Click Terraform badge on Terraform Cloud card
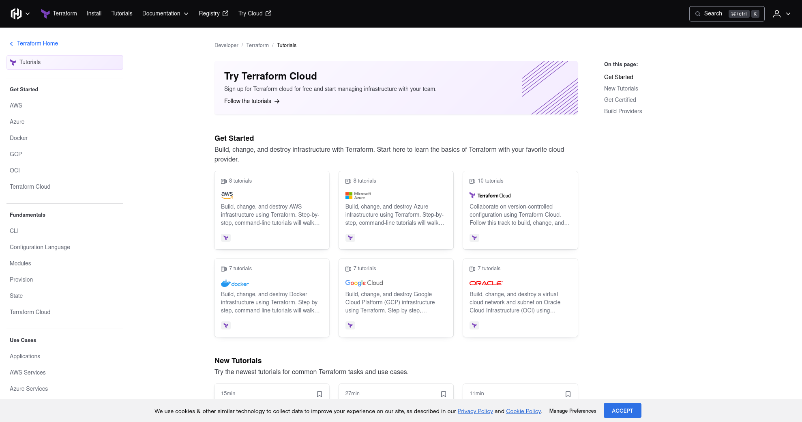Image resolution: width=802 pixels, height=422 pixels. 474,238
